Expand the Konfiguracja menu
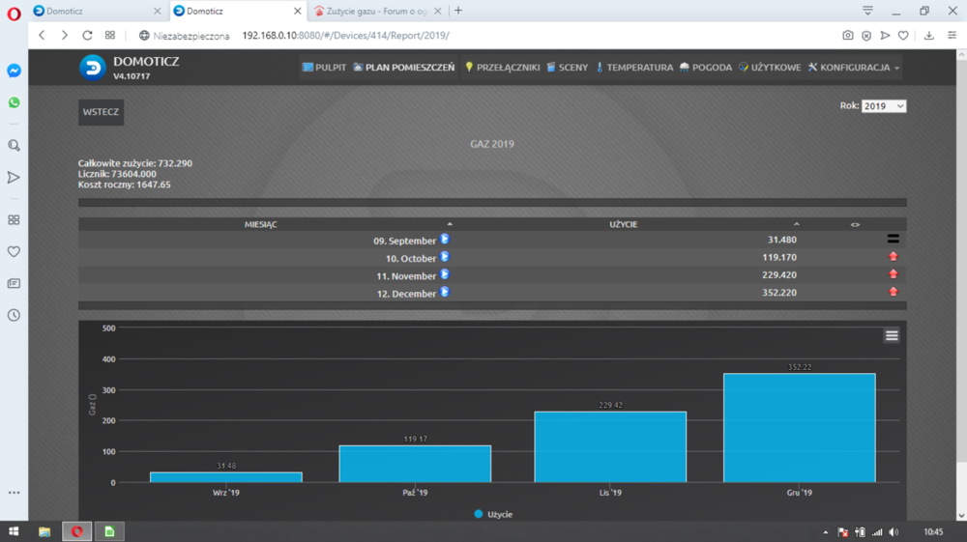The height and width of the screenshot is (542, 967). (854, 68)
